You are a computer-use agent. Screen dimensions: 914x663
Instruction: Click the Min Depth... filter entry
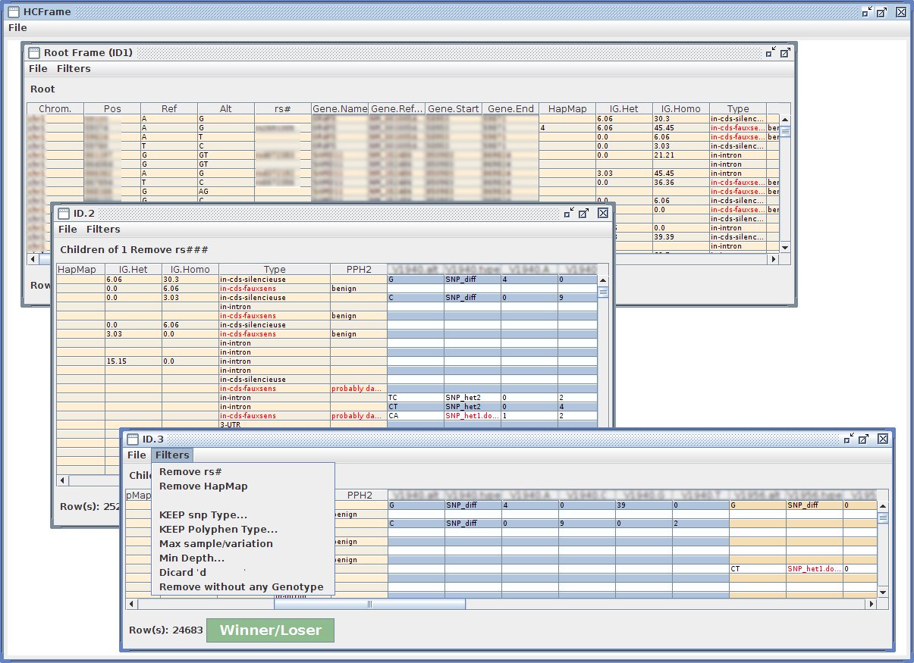pos(191,558)
